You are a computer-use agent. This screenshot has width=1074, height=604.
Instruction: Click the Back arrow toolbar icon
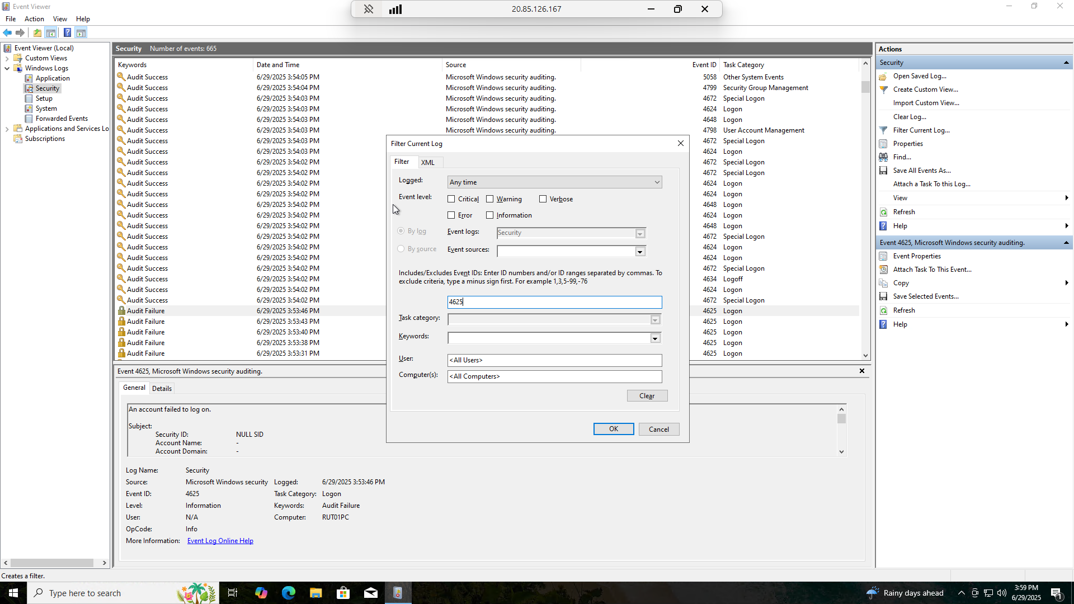[x=7, y=32]
